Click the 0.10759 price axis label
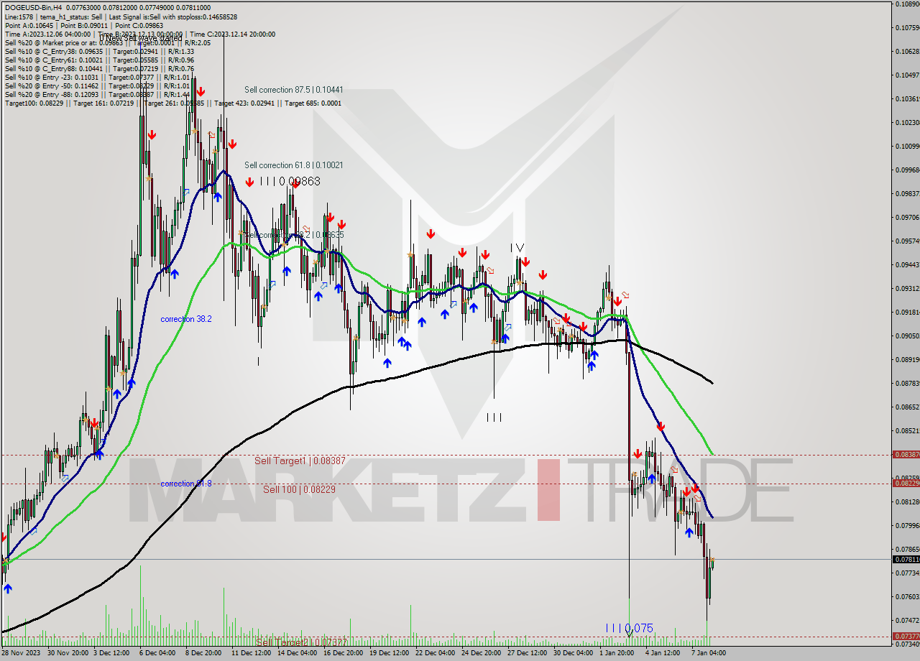Image resolution: width=920 pixels, height=661 pixels. point(908,28)
